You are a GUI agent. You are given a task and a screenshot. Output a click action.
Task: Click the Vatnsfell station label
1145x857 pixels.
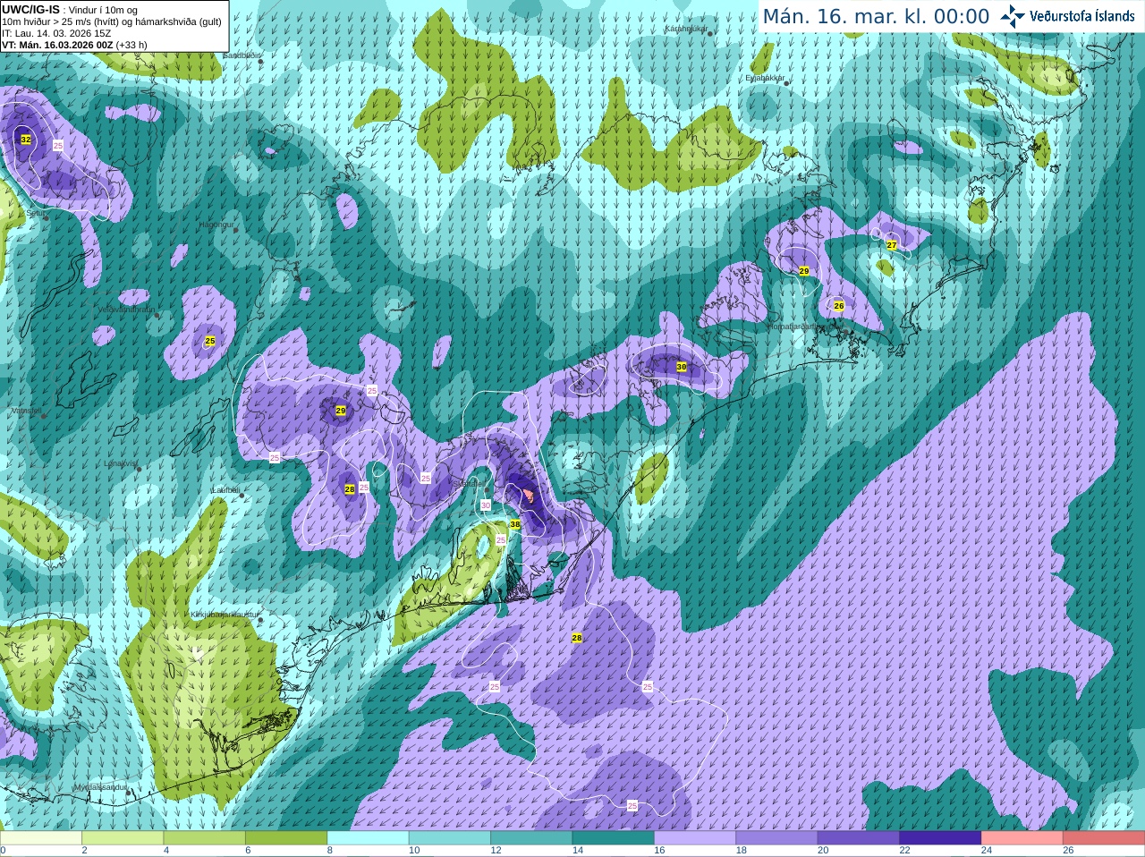[x=26, y=411]
